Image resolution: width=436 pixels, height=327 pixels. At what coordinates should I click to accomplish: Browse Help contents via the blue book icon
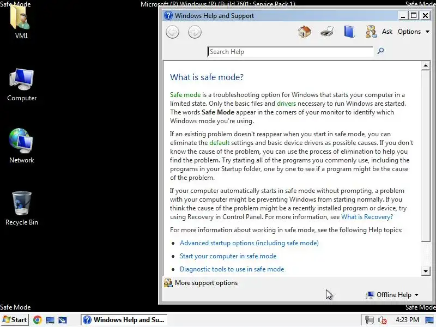click(x=349, y=32)
